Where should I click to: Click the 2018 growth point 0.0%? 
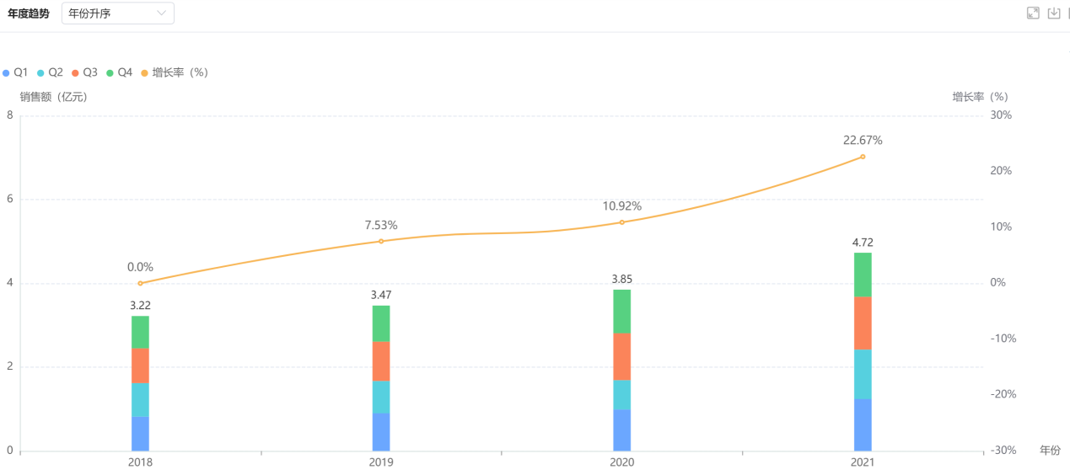[x=140, y=283]
